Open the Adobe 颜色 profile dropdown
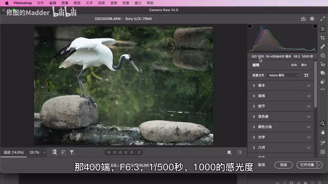Image resolution: width=328 pixels, height=184 pixels. pos(283,75)
